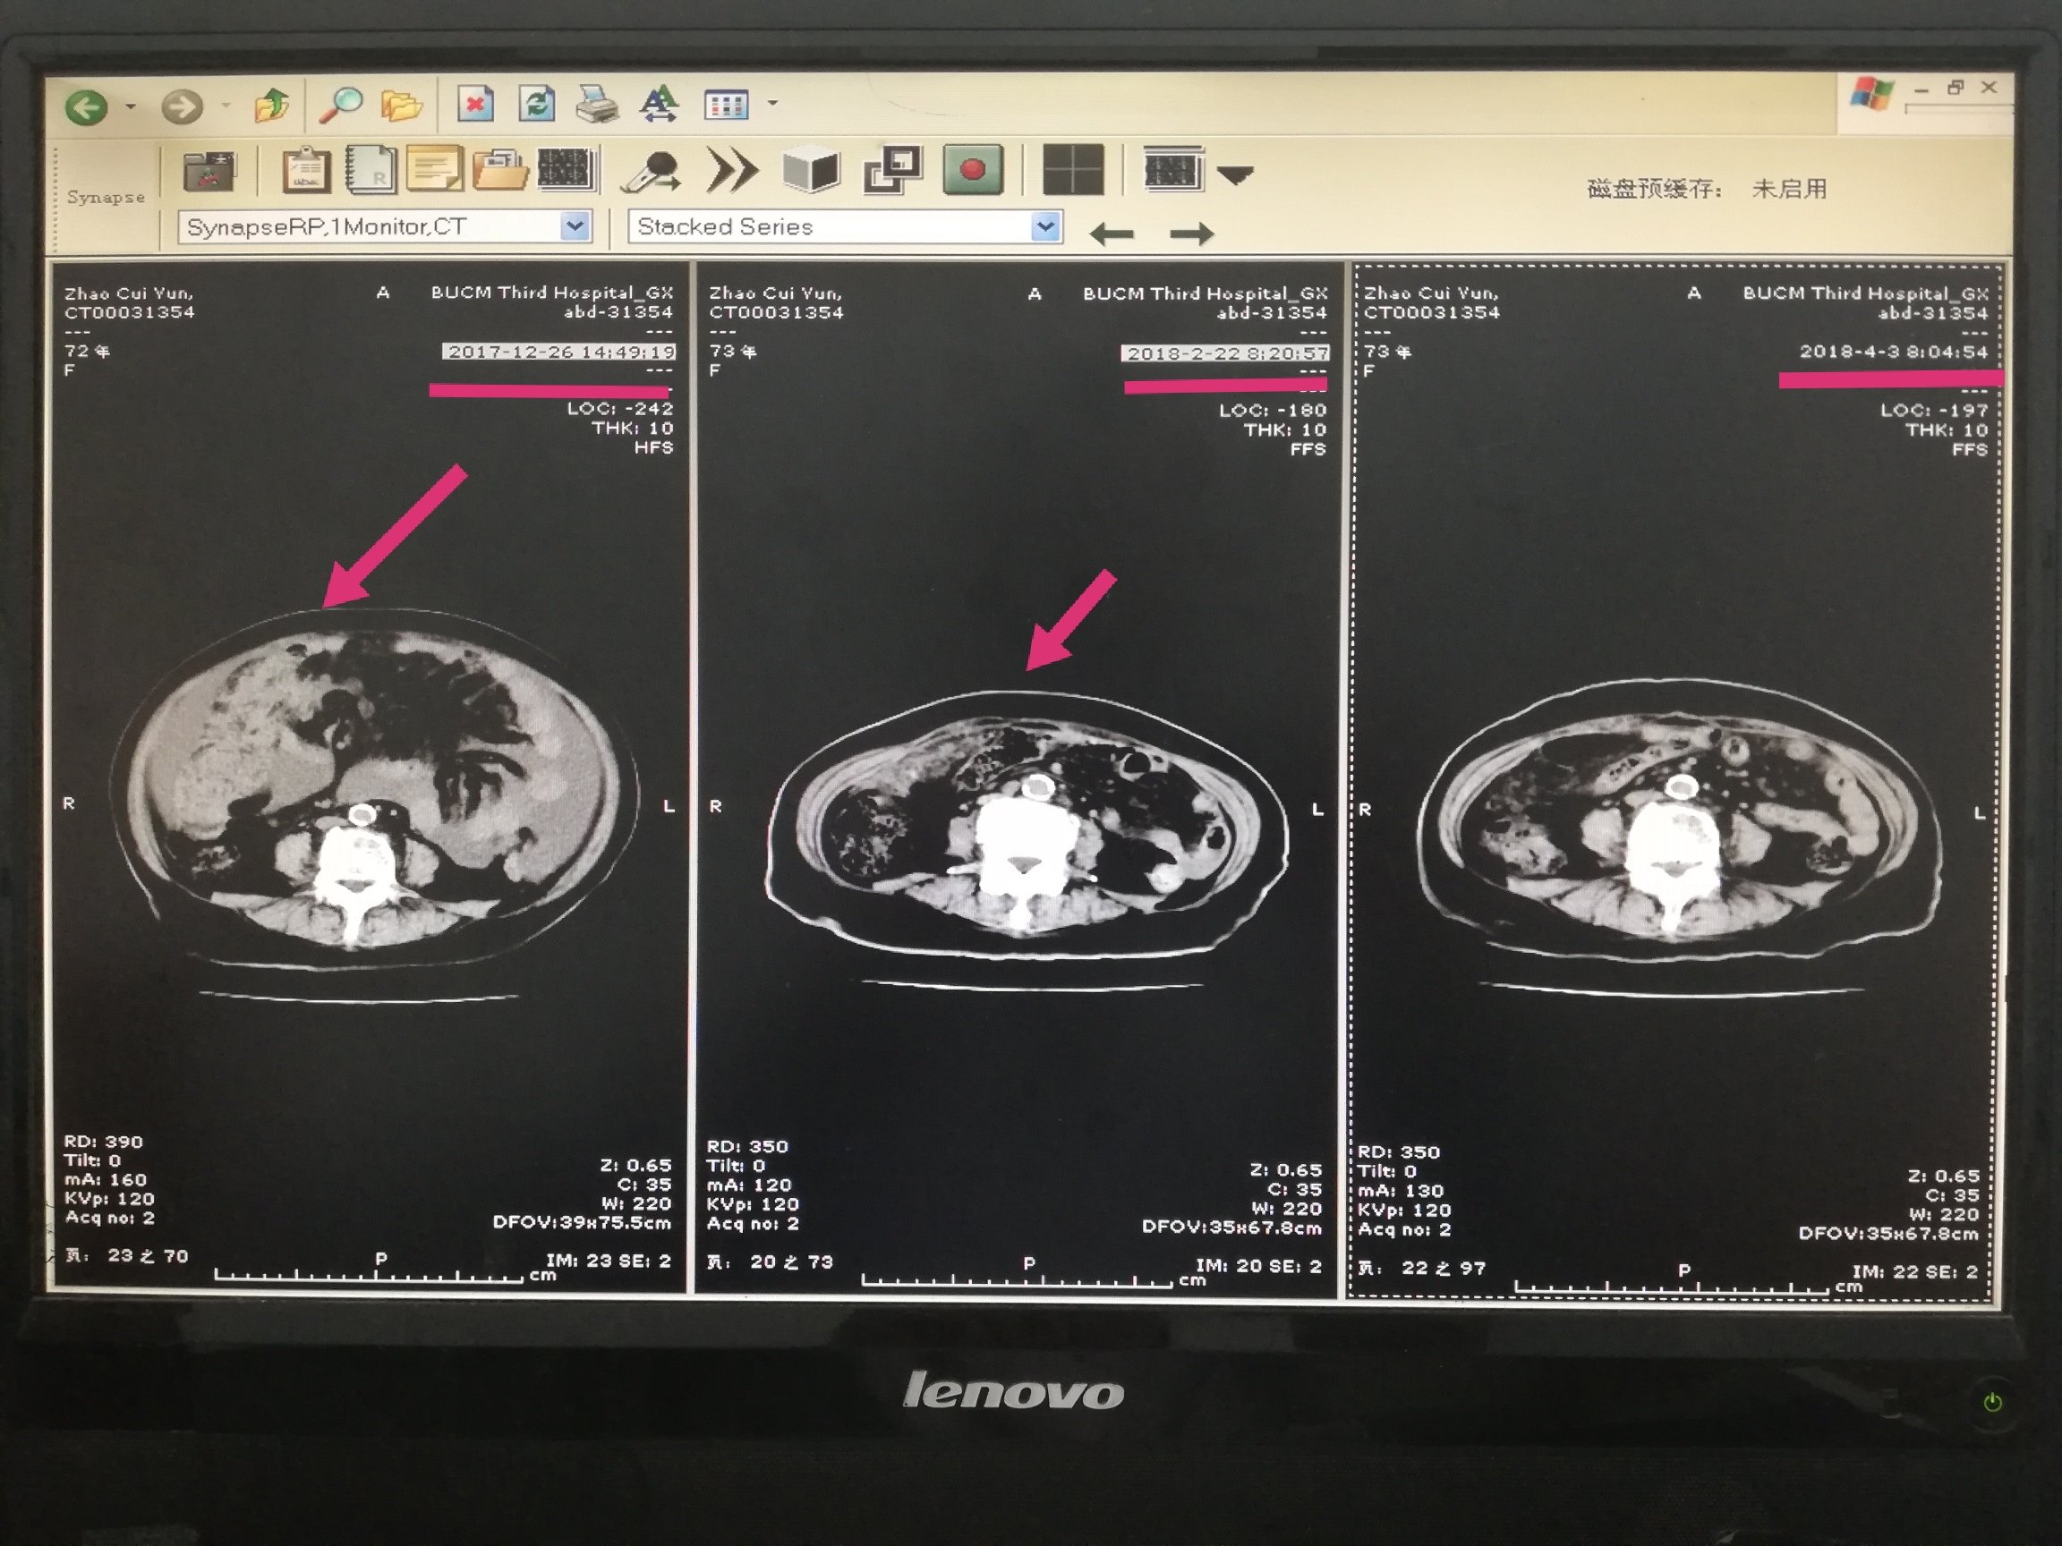This screenshot has height=1546, width=2062.
Task: Click the double chevron forward icon
Action: [732, 171]
